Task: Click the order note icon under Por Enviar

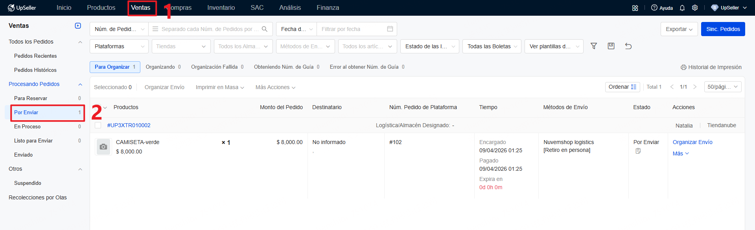Action: 638,151
